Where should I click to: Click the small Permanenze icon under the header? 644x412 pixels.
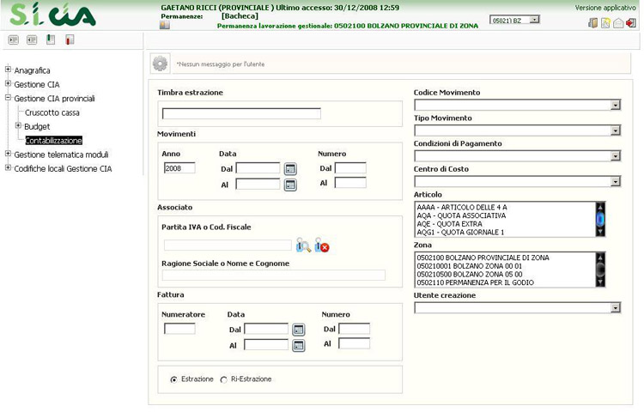[165, 25]
